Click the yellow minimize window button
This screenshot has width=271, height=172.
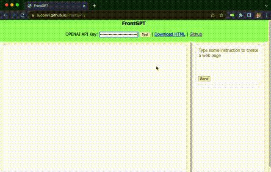pyautogui.click(x=12, y=5)
